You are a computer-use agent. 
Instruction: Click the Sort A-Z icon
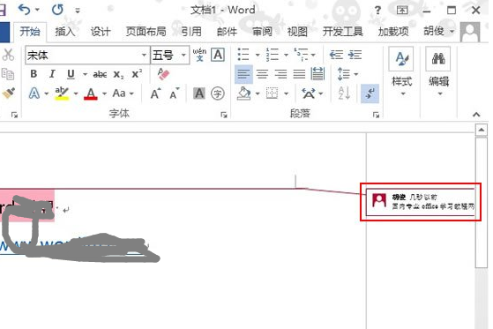tap(344, 93)
